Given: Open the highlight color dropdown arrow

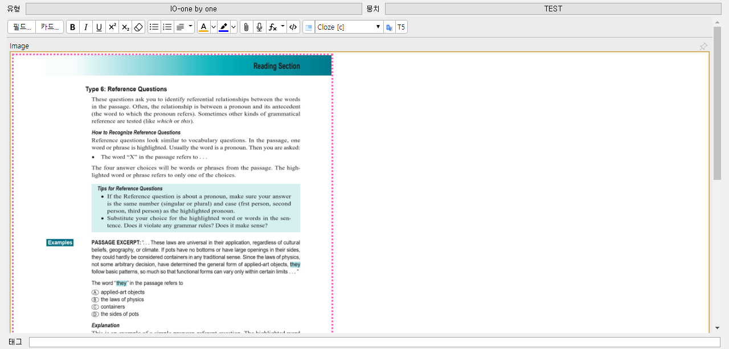Looking at the screenshot, I should [232, 27].
